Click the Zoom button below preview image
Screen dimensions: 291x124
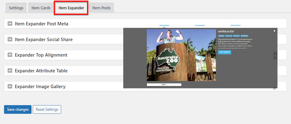pyautogui.click(x=164, y=85)
